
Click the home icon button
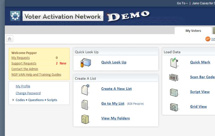coord(10,39)
